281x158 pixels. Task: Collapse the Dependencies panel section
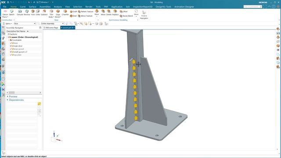7,100
